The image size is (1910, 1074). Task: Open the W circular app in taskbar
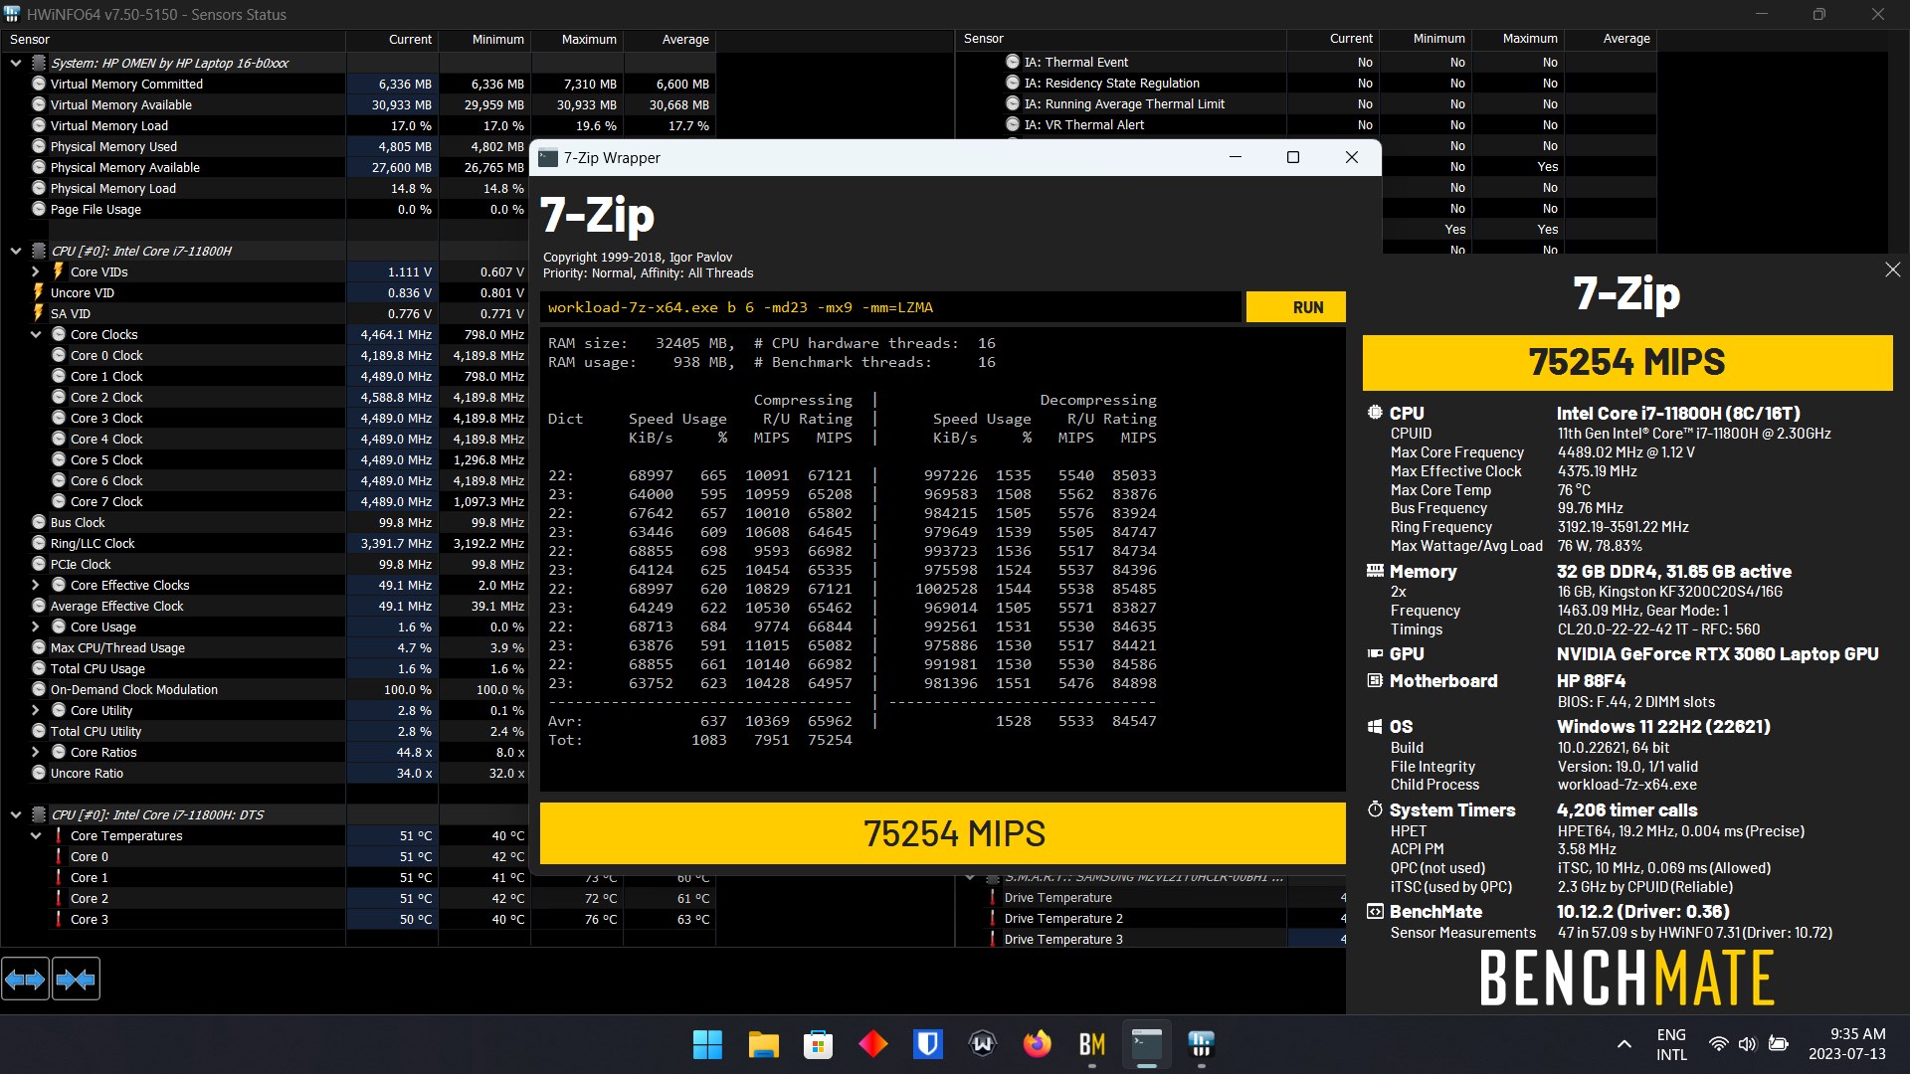[982, 1044]
